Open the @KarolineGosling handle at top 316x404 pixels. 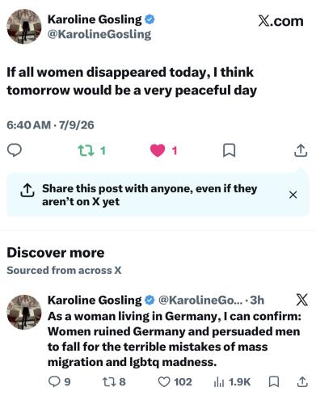coord(99,35)
